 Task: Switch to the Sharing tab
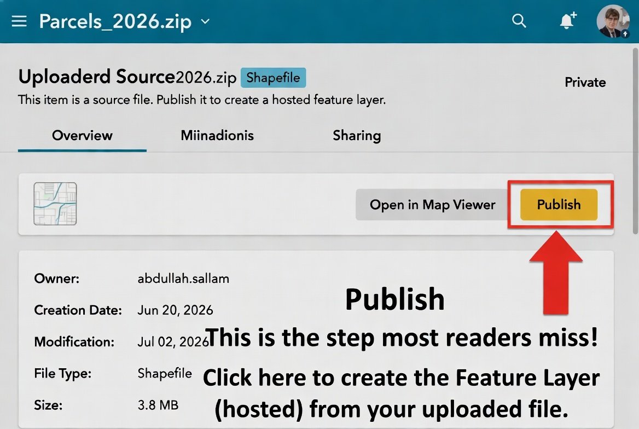[357, 135]
